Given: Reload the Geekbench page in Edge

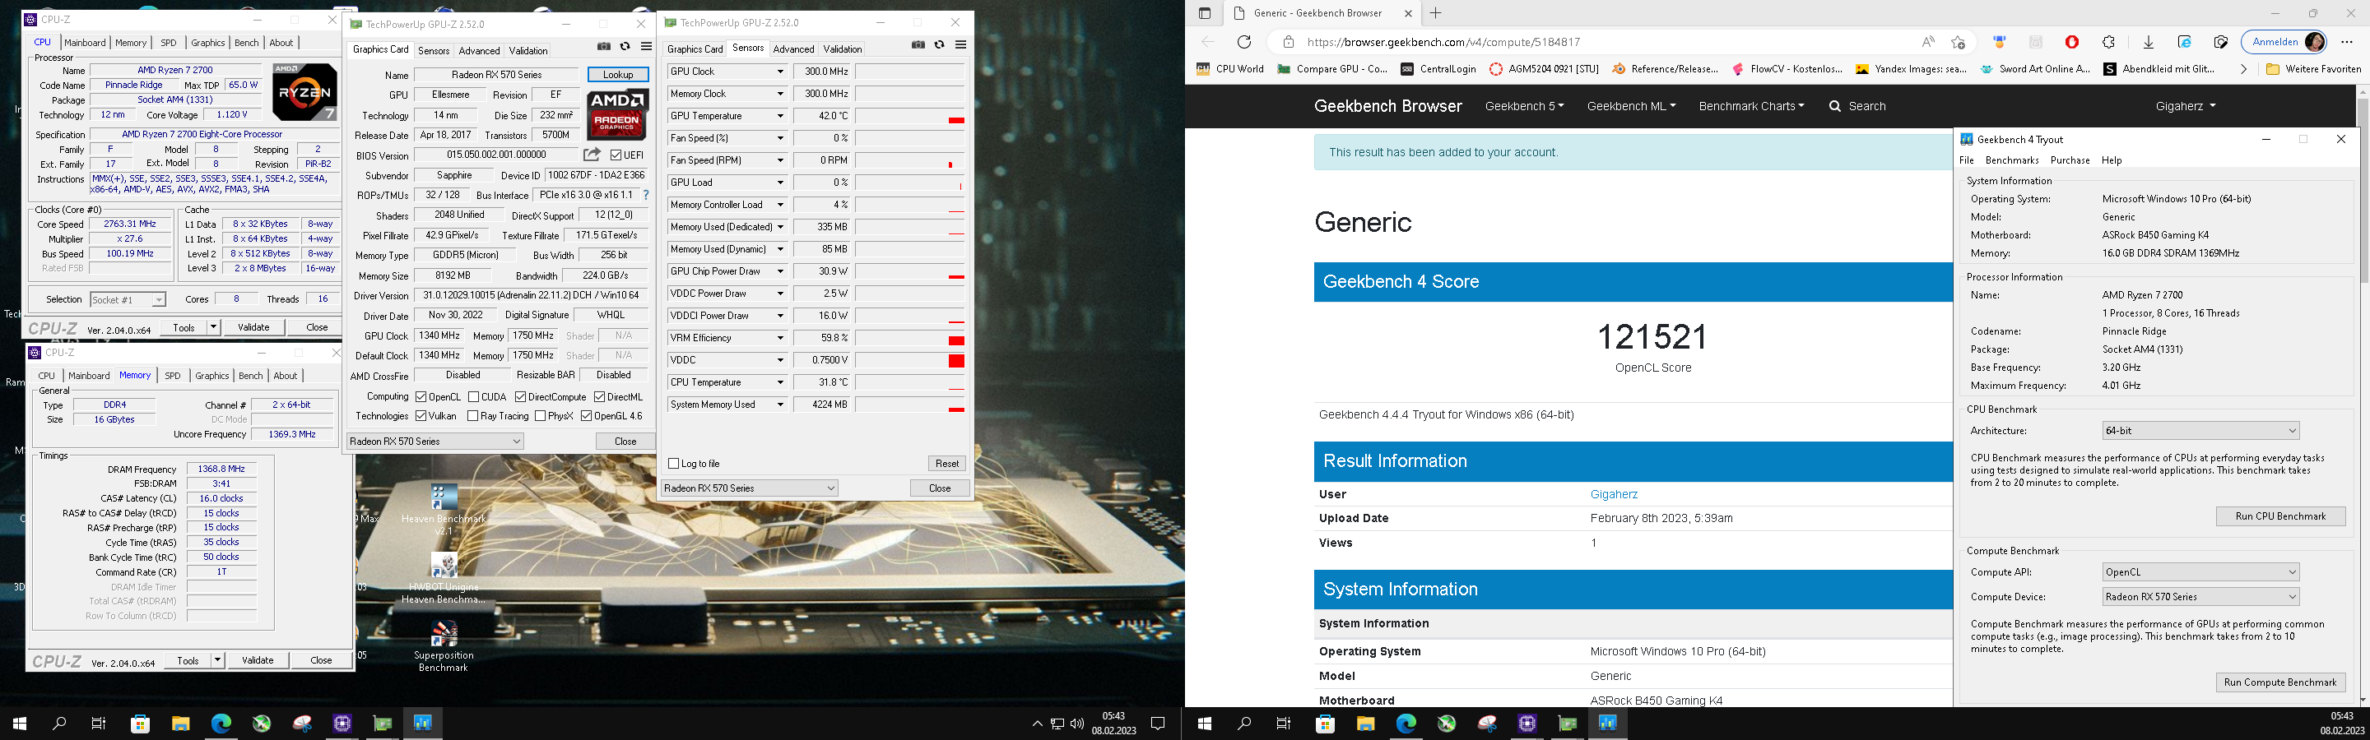Looking at the screenshot, I should click(x=1244, y=41).
